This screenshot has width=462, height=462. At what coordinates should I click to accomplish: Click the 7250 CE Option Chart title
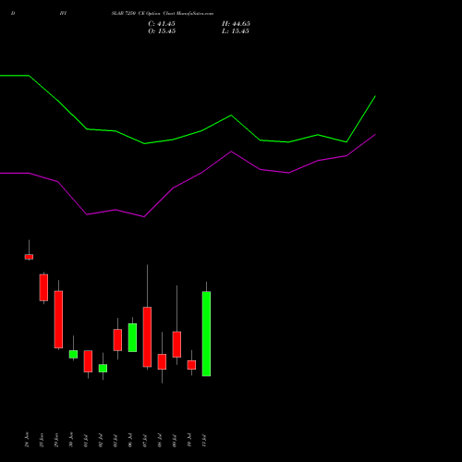(x=163, y=14)
